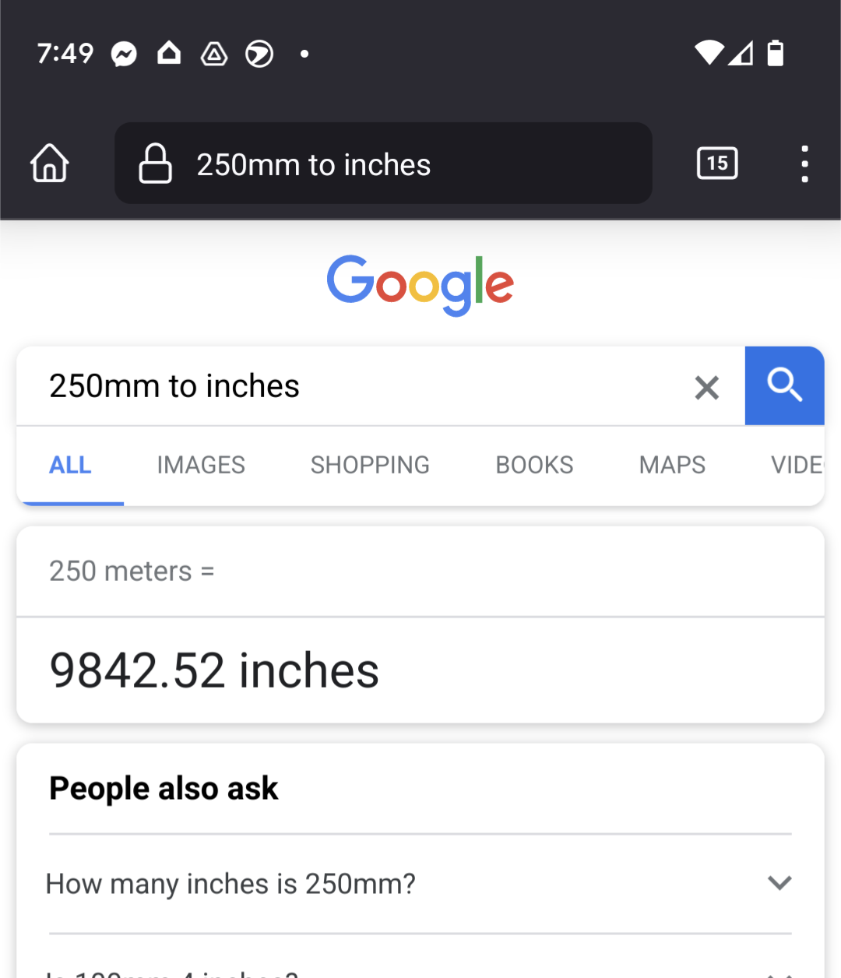Switch to the Images results tab
Image resolution: width=841 pixels, height=978 pixels.
tap(201, 466)
